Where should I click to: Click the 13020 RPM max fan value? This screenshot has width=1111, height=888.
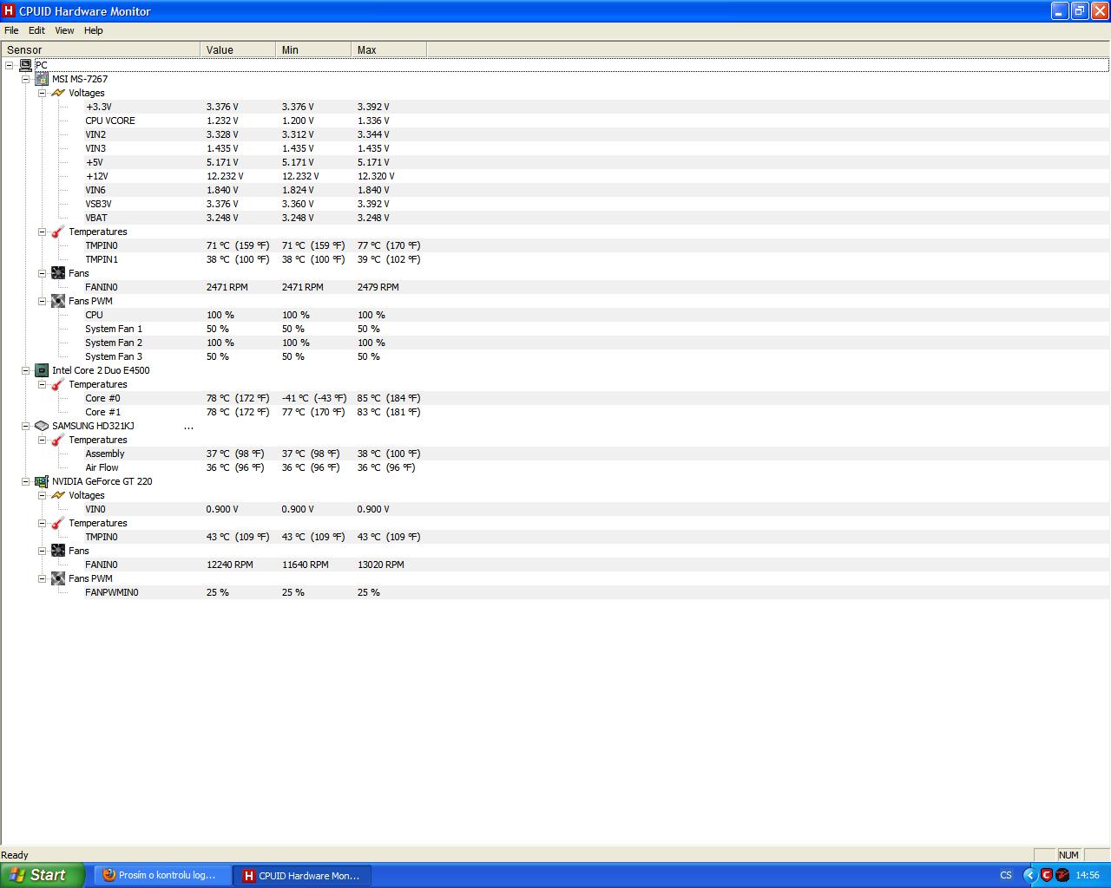380,565
